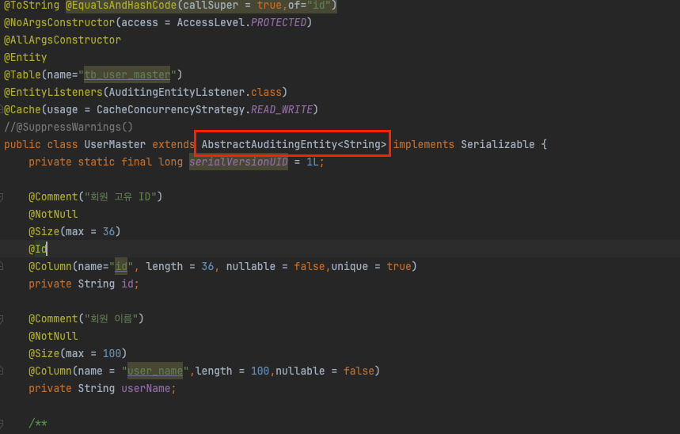
Task: Click the READ_WRITE constant
Action: (282, 109)
